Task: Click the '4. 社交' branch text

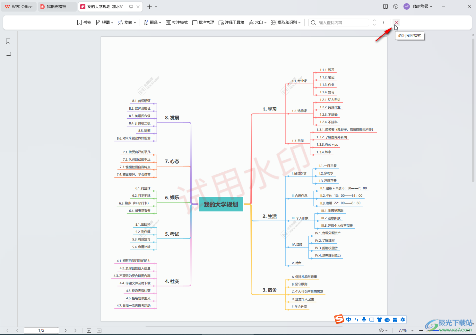Action: click(x=172, y=281)
